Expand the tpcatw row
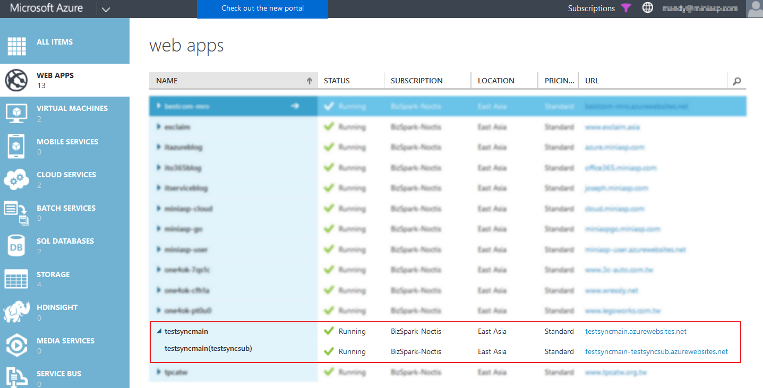Image resolution: width=763 pixels, height=388 pixels. pyautogui.click(x=159, y=372)
